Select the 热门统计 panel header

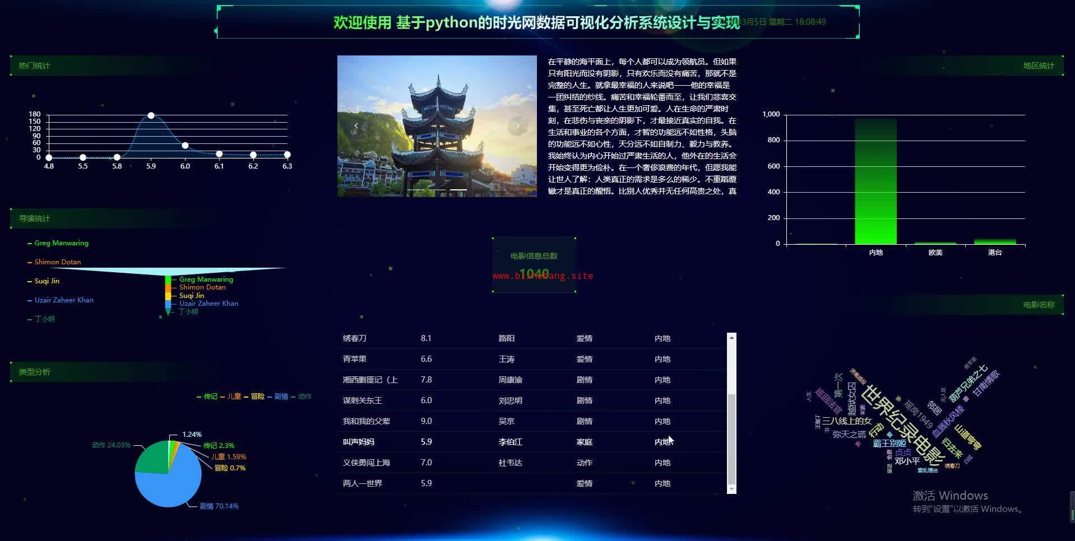point(34,66)
